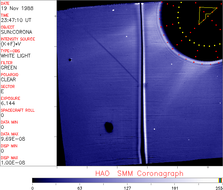Image resolution: width=223 pixels, height=190 pixels.
Task: Click the color bar tick label 63
Action: tap(80, 188)
